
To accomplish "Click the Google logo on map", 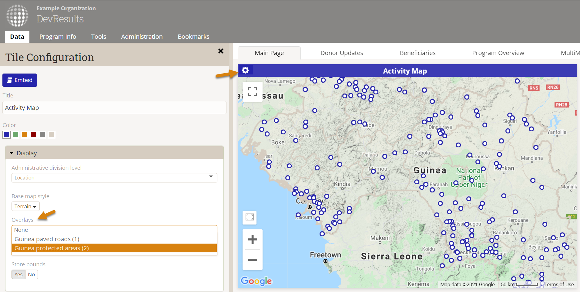I will [x=256, y=281].
